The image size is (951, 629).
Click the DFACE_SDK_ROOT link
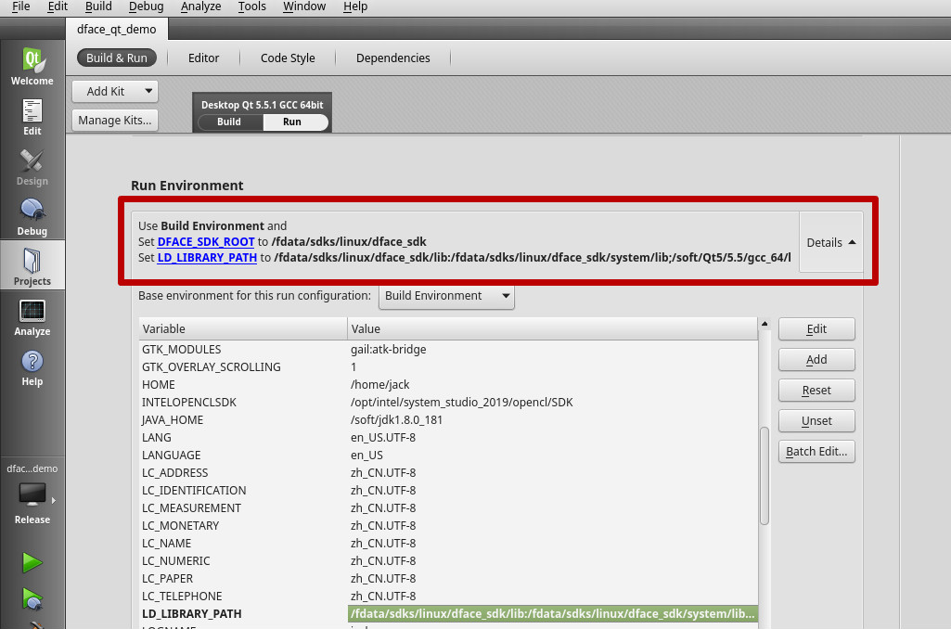[x=206, y=242]
